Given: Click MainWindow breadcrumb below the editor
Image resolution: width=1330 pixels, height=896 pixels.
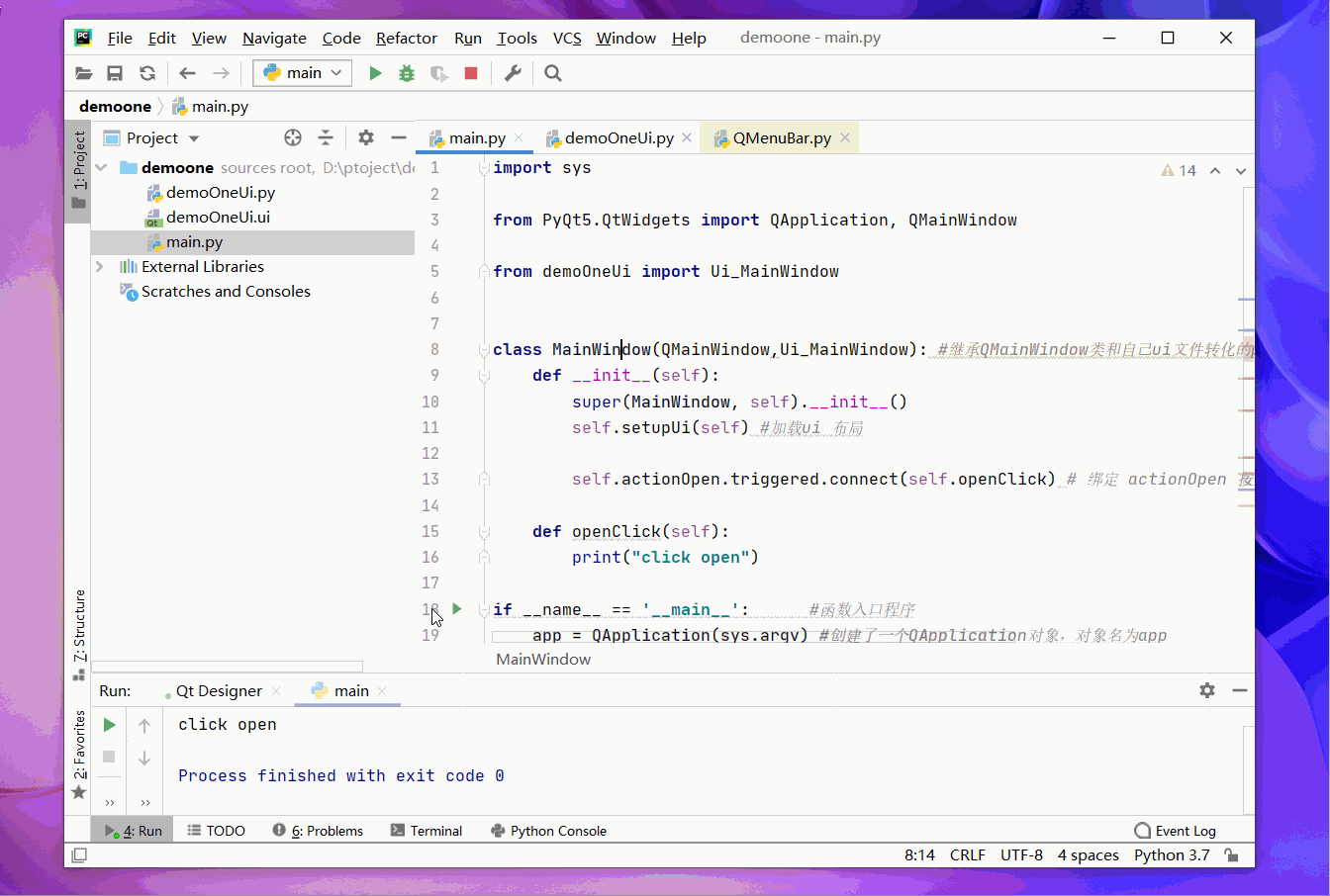Looking at the screenshot, I should coord(543,660).
